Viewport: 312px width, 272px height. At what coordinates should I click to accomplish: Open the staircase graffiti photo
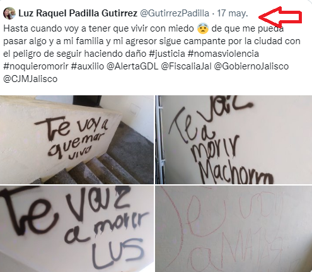click(x=77, y=139)
